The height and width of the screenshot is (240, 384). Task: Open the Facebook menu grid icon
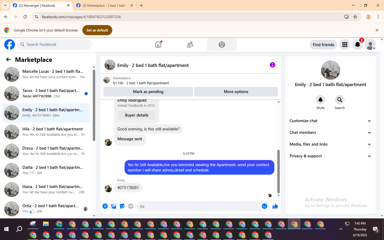coord(345,45)
